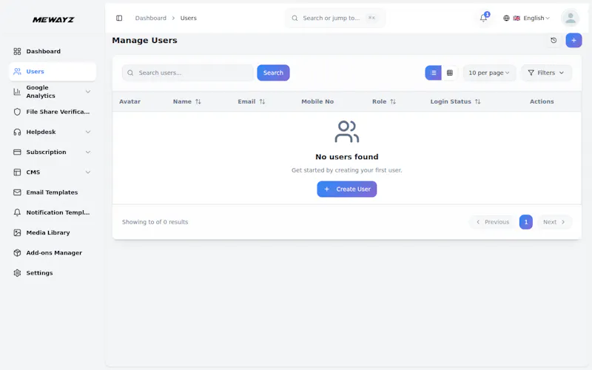Toggle the sidebar panel icon

(119, 18)
